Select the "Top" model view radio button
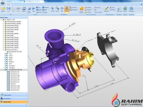The height and width of the screenshot is (107, 143). [x=5, y=54]
